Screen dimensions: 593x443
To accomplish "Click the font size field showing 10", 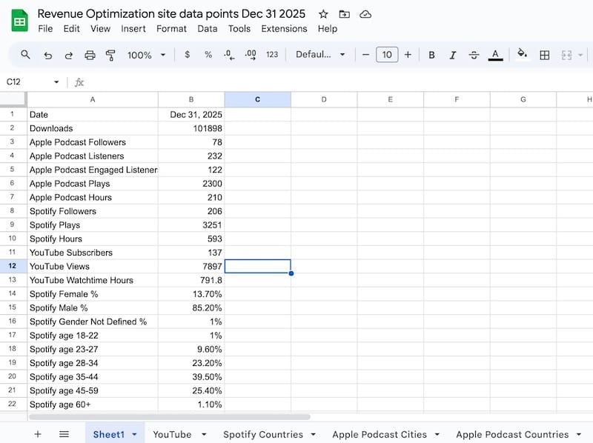I will tap(386, 55).
